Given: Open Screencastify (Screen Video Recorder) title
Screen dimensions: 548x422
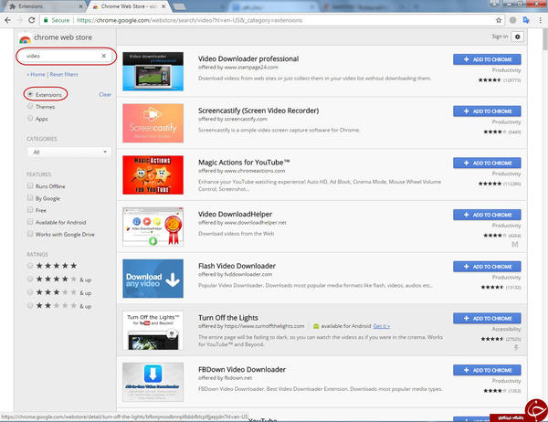Looking at the screenshot, I should [x=258, y=111].
